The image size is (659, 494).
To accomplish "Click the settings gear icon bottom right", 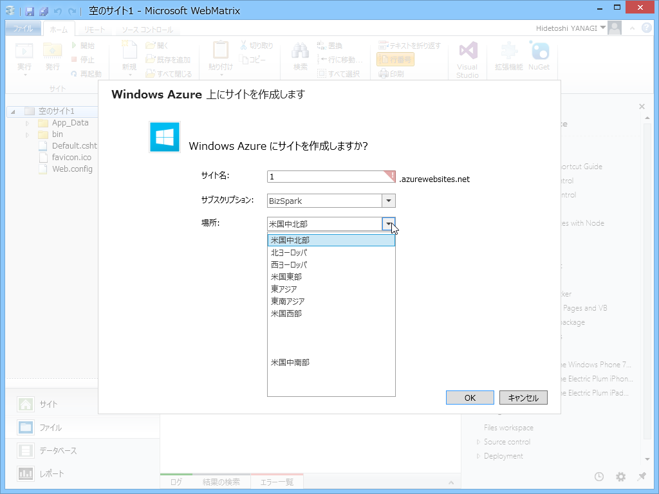I will tap(621, 477).
